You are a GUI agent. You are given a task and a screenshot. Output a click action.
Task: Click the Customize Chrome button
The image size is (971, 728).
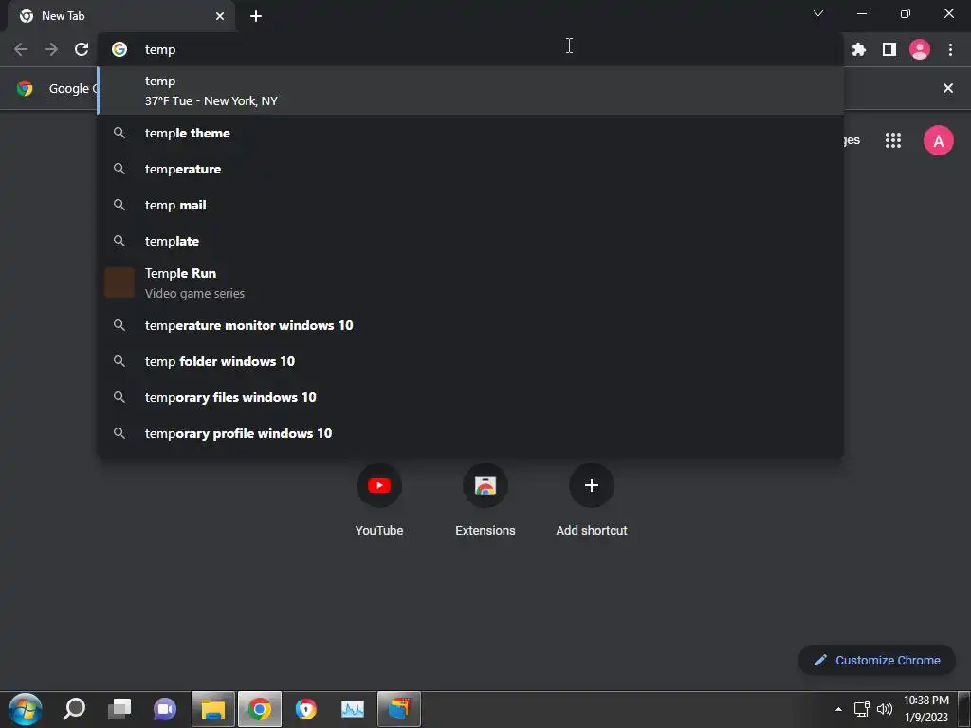(877, 660)
